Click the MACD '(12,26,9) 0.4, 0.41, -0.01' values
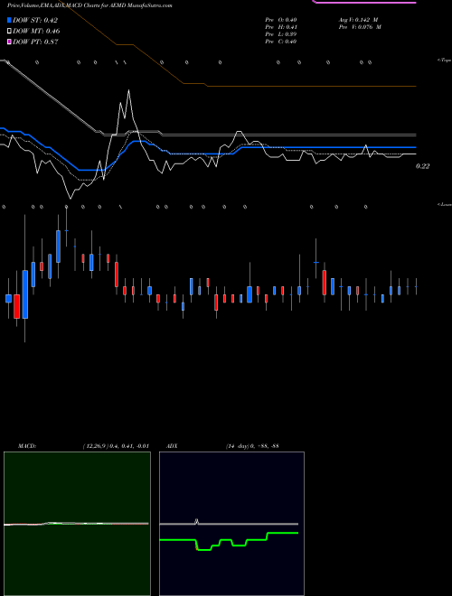Screen dimensions: 452x596 coord(116,446)
